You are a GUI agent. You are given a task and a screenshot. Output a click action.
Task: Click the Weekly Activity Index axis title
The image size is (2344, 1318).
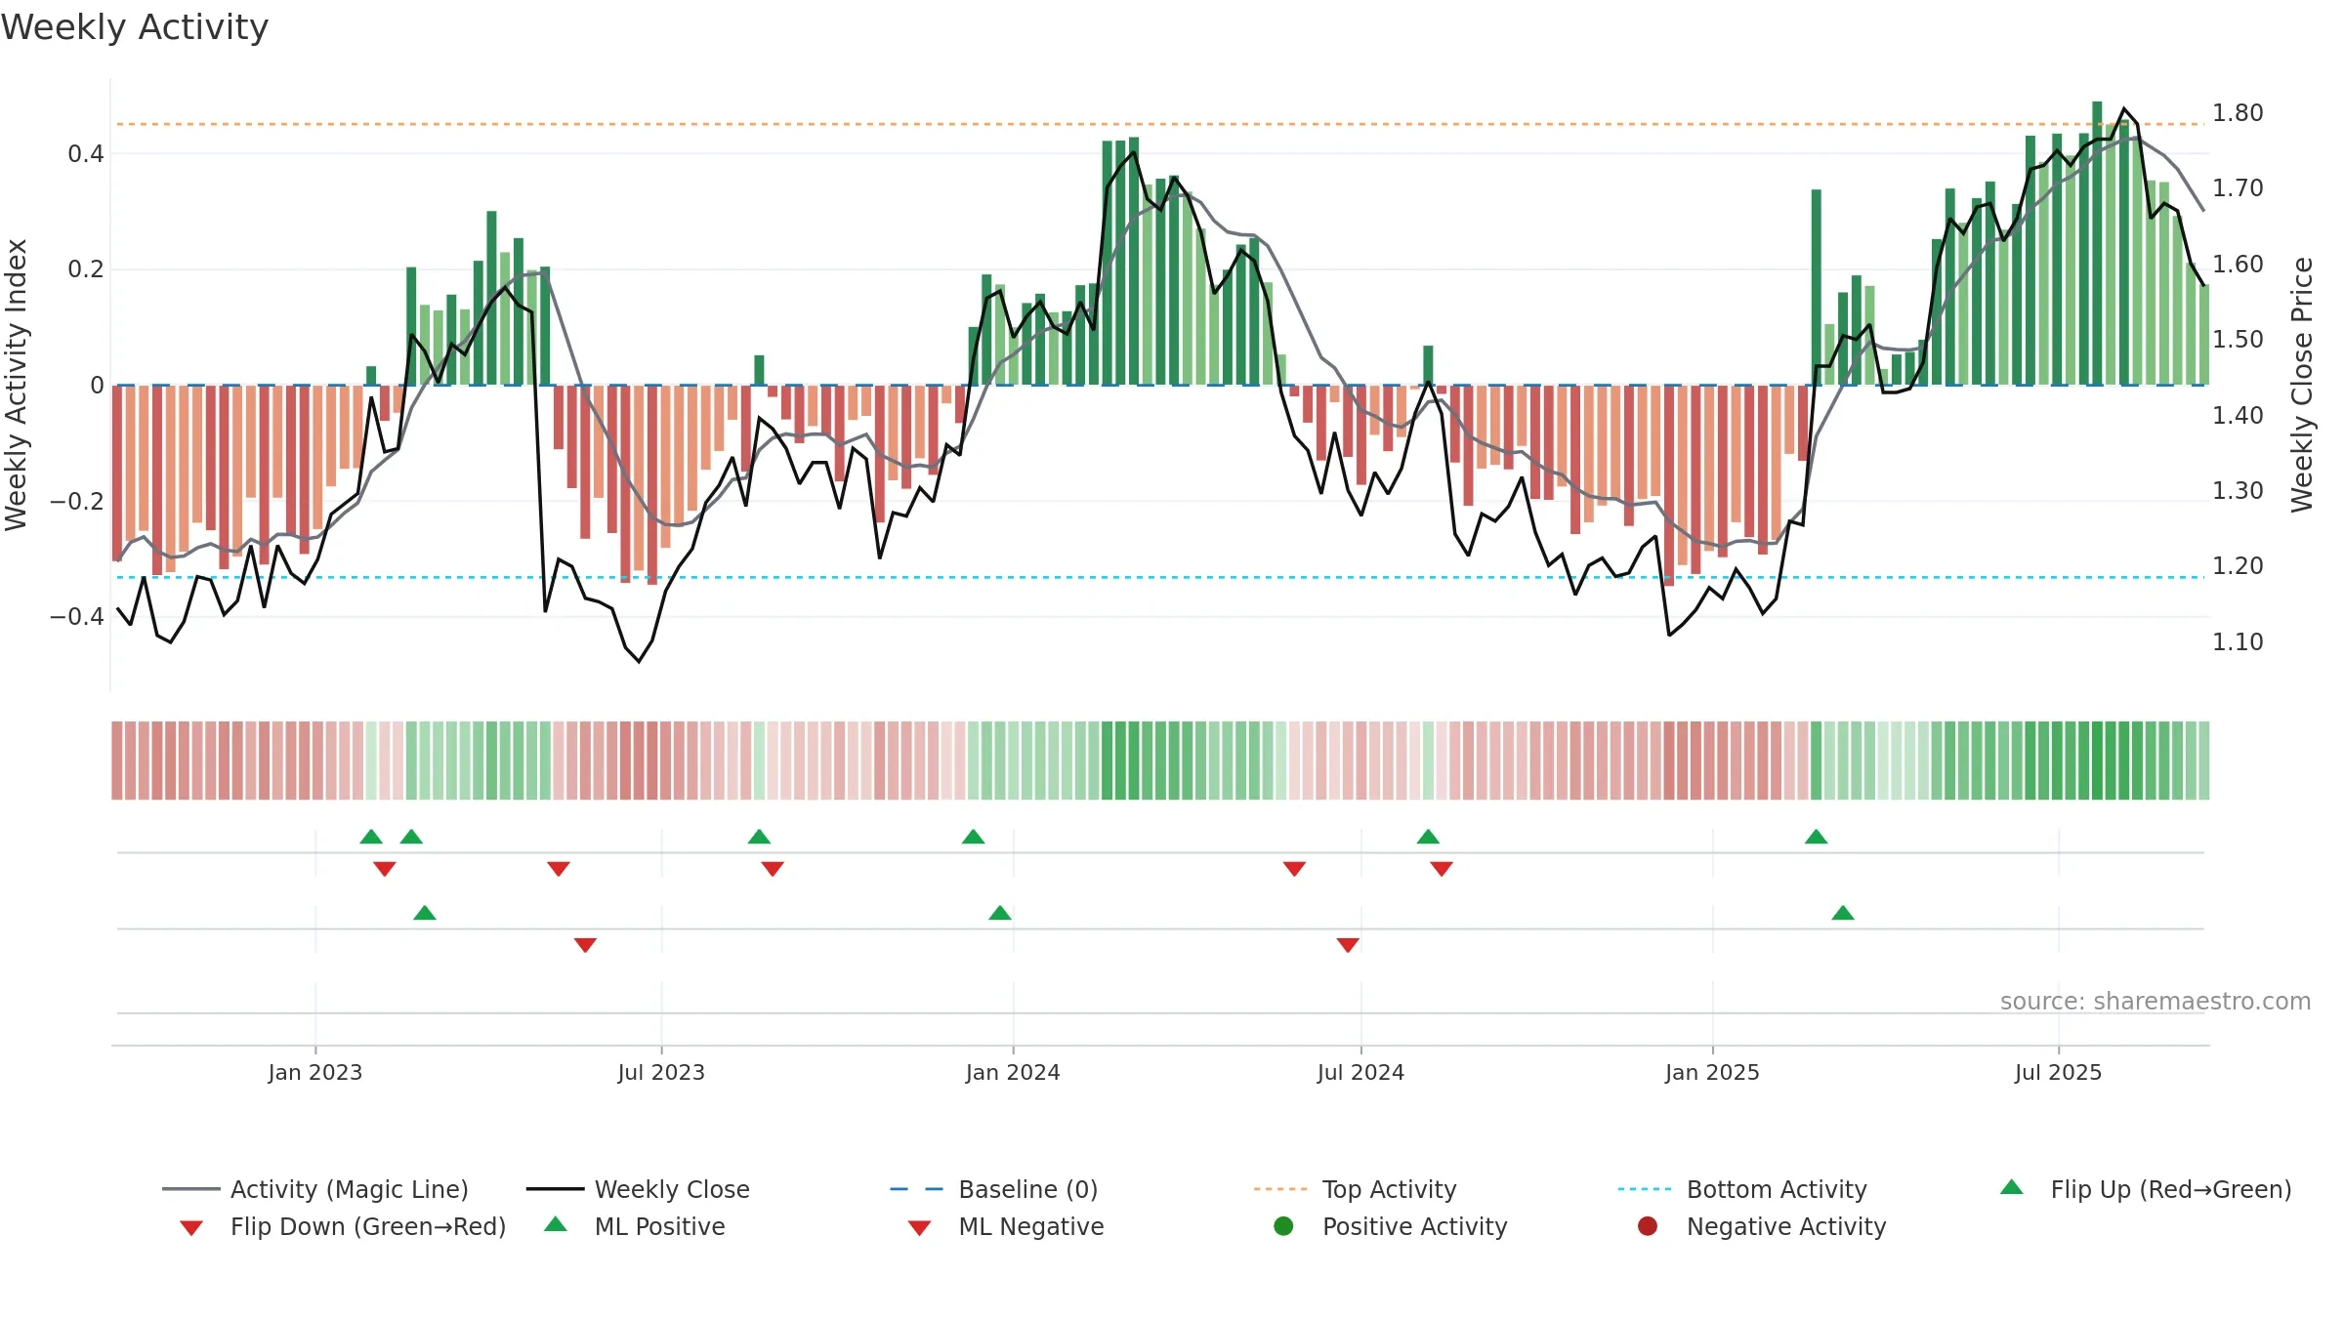tap(16, 385)
